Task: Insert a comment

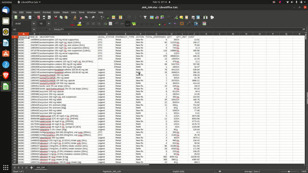Action: [x=181, y=17]
